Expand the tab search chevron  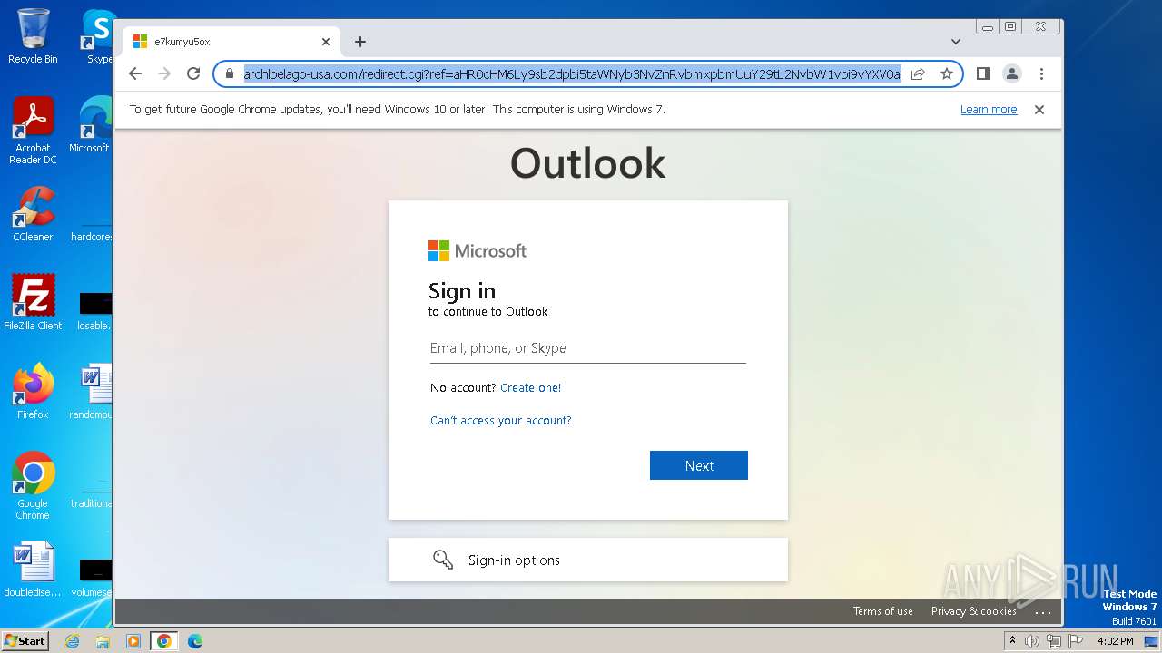point(956,42)
